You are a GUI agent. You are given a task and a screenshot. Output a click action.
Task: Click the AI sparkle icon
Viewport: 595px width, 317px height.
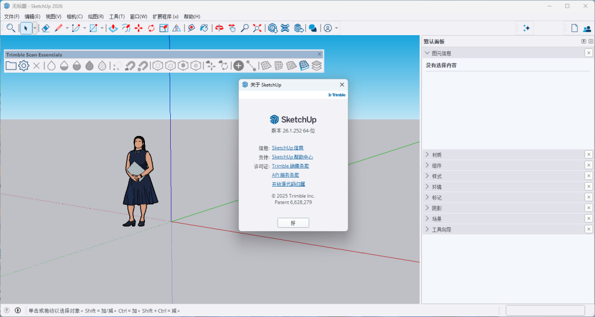tap(526, 28)
